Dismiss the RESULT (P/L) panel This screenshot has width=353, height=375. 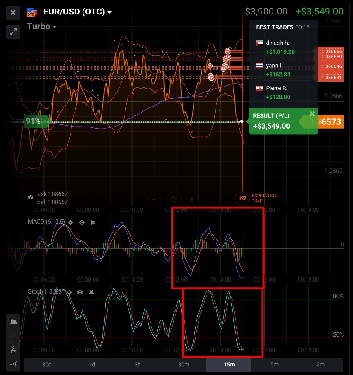(x=312, y=114)
